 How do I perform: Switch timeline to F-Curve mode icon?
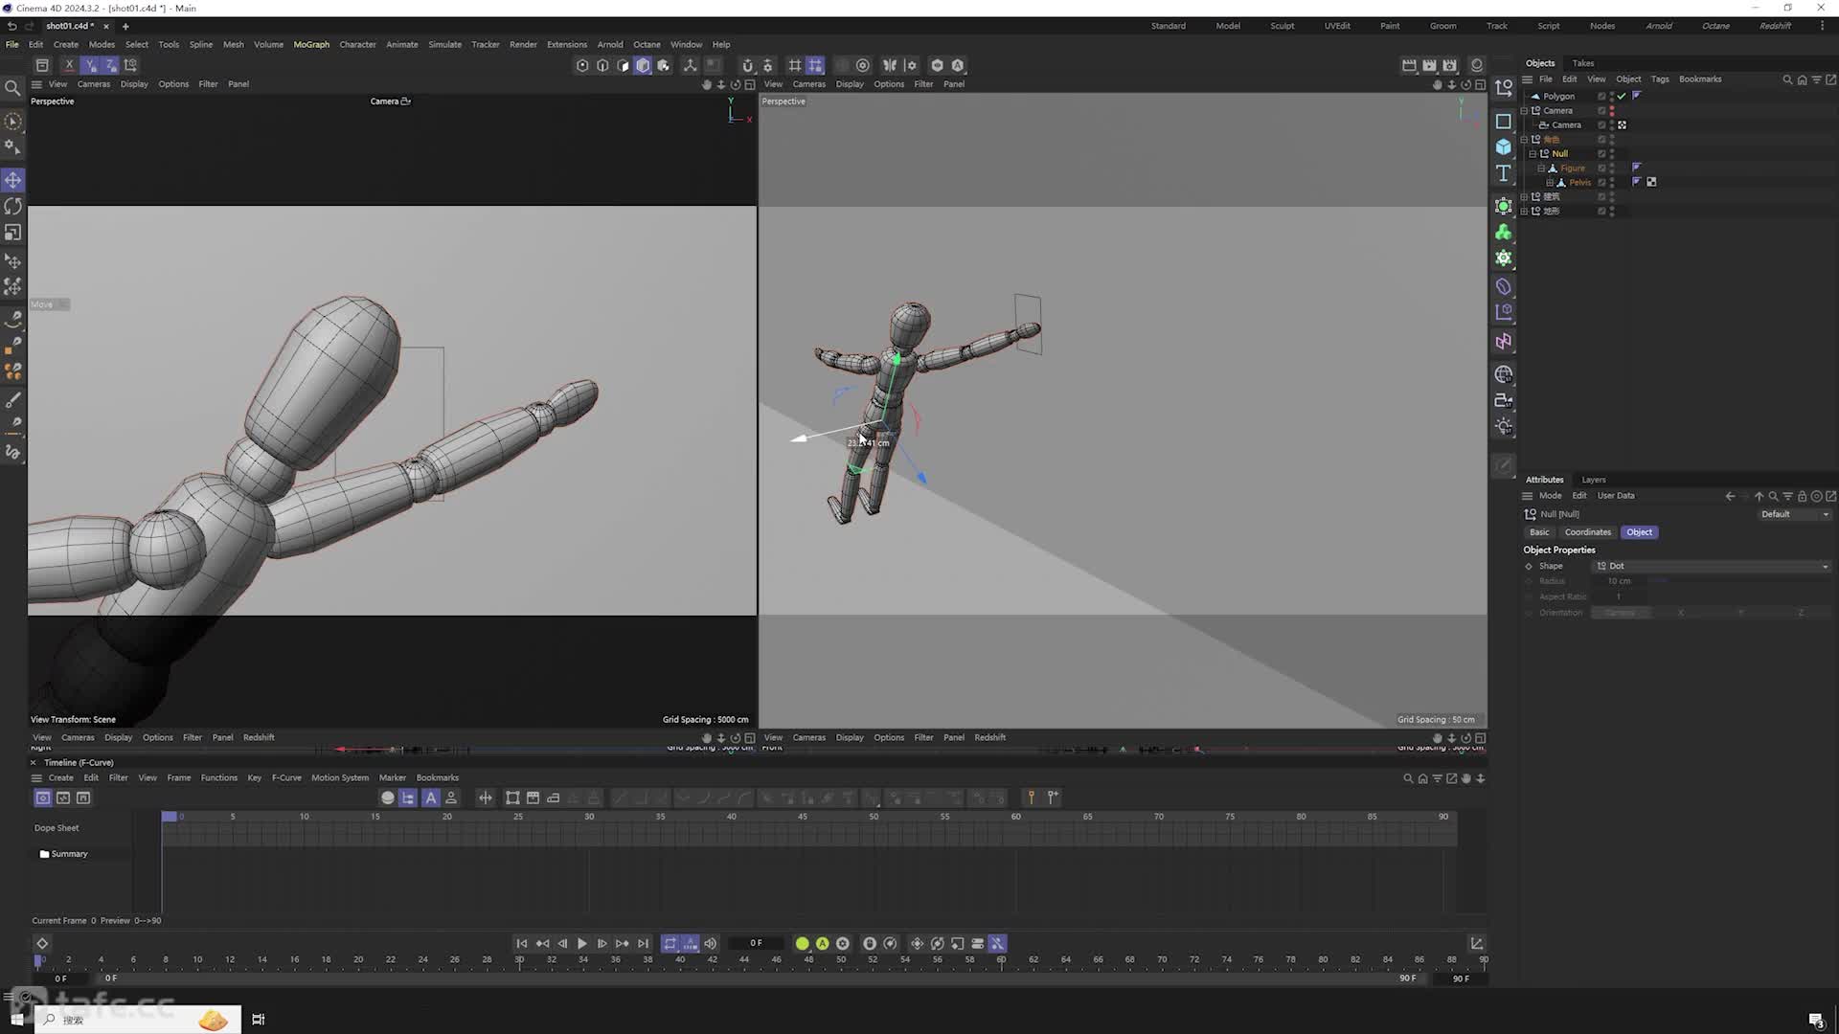coord(63,798)
